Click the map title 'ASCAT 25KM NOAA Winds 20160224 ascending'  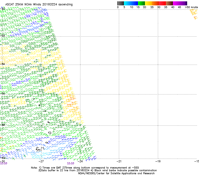[x=39, y=5]
